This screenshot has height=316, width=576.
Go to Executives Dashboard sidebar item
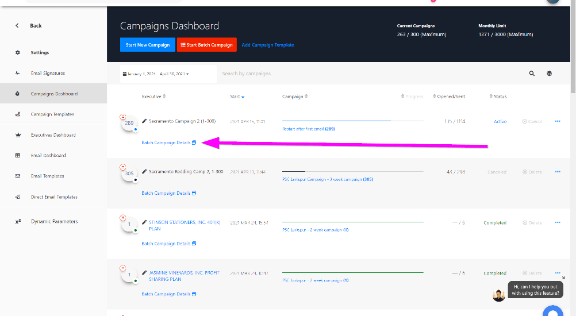pos(53,135)
